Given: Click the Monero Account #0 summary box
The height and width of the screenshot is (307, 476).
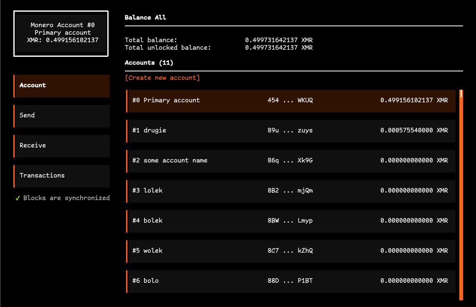Looking at the screenshot, I should [61, 33].
